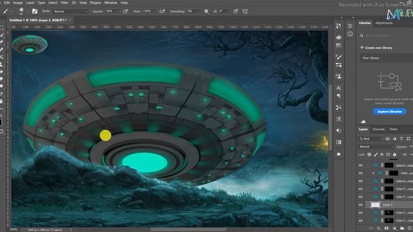The image size is (413, 232).
Task: Open smoothing options gear icon
Action: pos(206,12)
